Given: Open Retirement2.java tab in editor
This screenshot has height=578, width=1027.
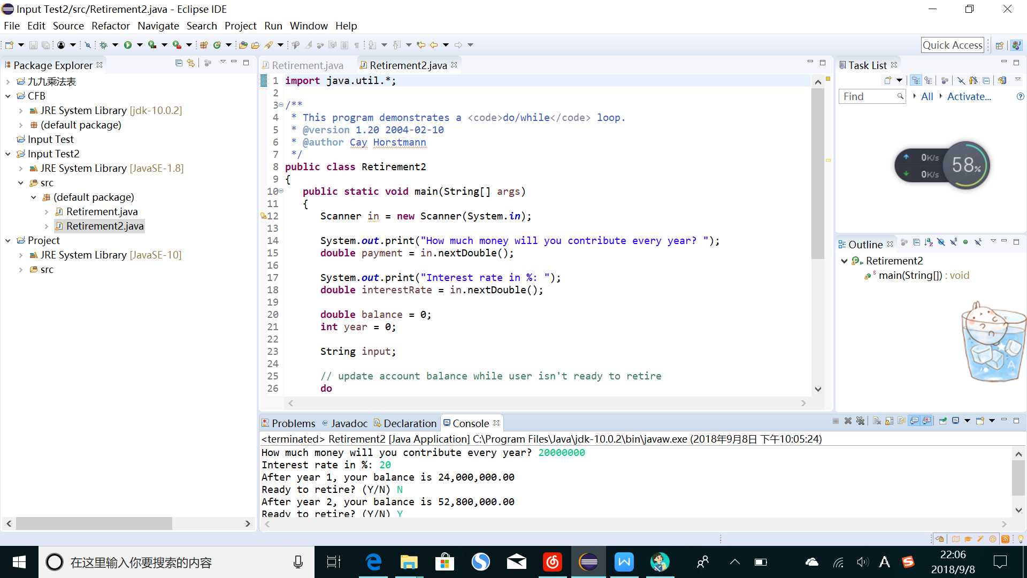Looking at the screenshot, I should coord(409,65).
